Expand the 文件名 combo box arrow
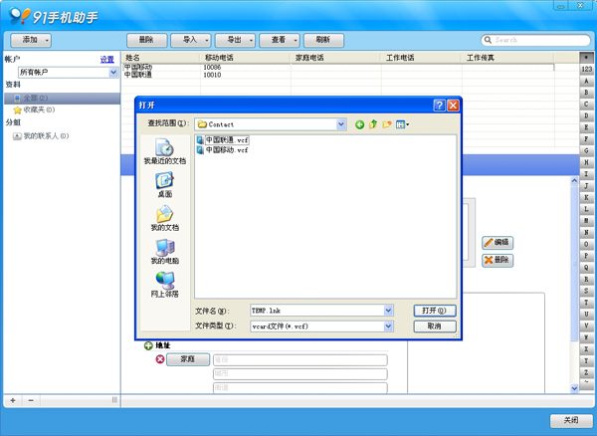 pos(388,311)
